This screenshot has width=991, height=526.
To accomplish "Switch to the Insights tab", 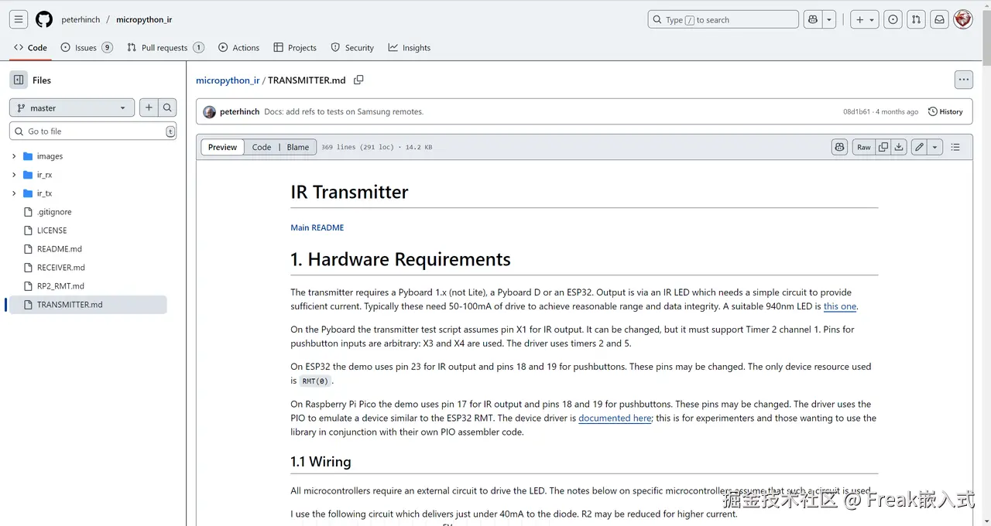I will point(410,47).
